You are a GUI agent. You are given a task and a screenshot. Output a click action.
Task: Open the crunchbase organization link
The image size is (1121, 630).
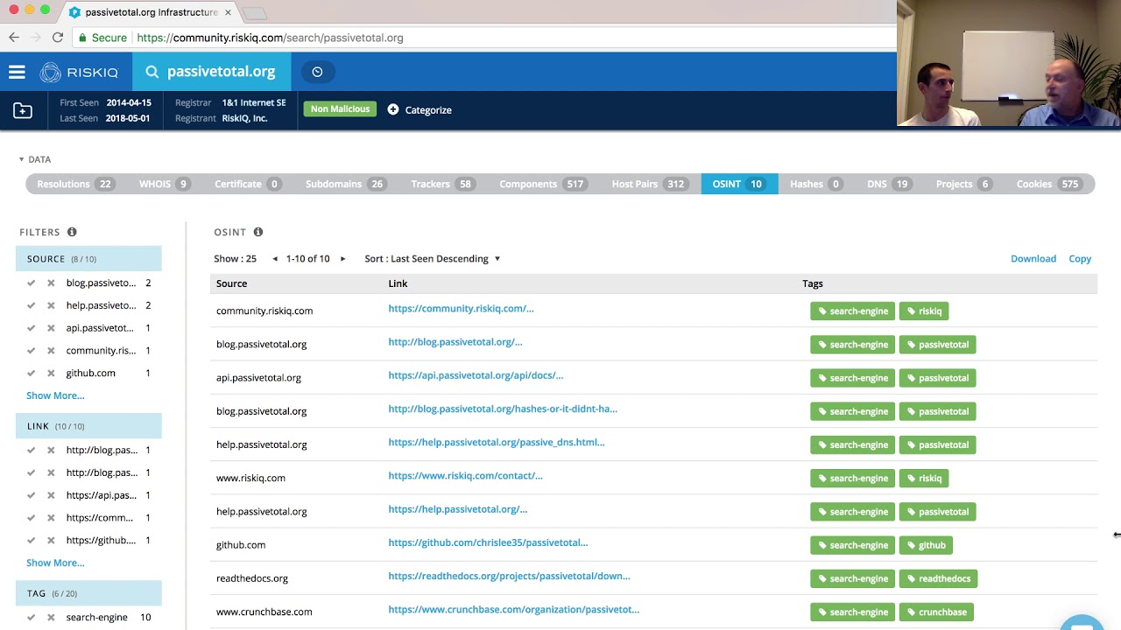514,610
